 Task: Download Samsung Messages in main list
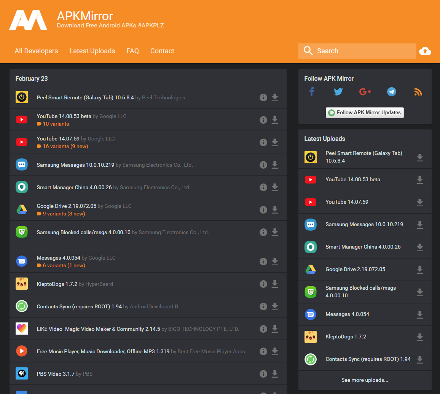pos(275,165)
